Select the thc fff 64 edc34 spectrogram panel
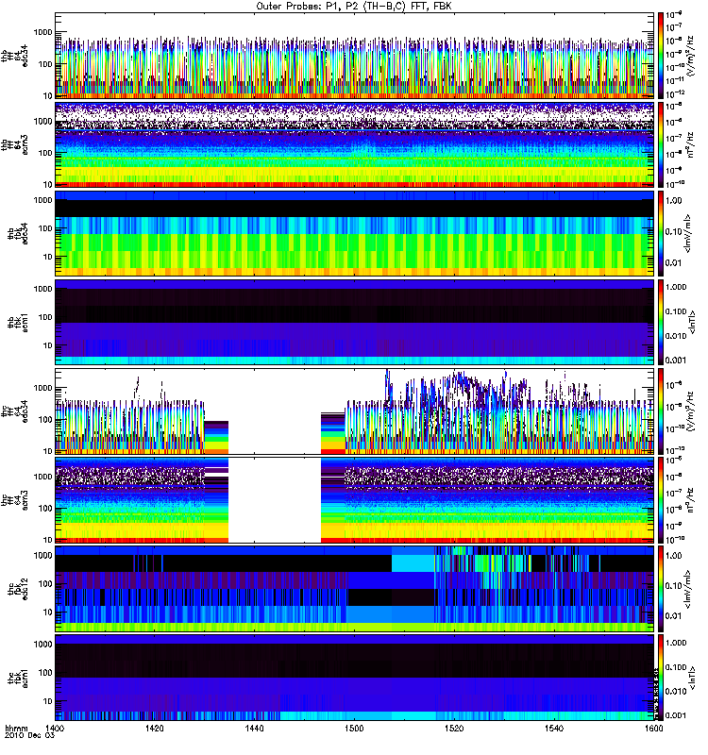The height and width of the screenshot is (755, 708). pos(354,411)
